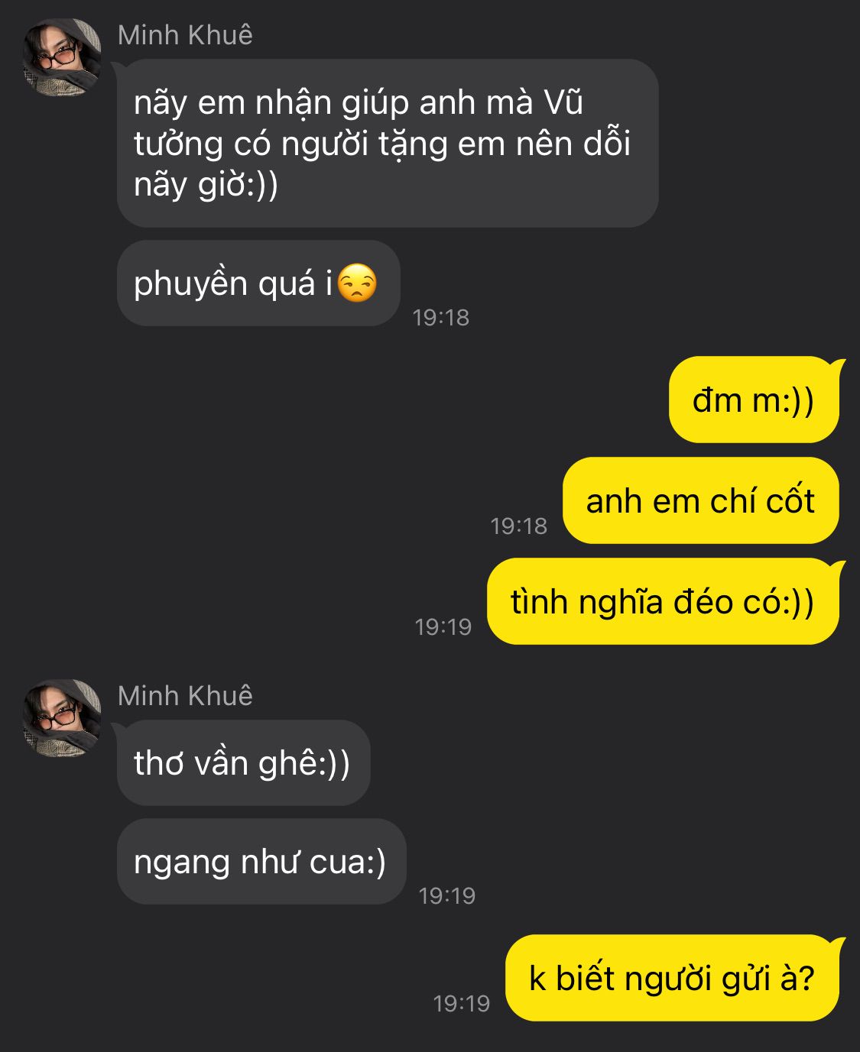
Task: Tap 19:19 timestamp beside "k biết người gửi à?"
Action: coord(462,1003)
